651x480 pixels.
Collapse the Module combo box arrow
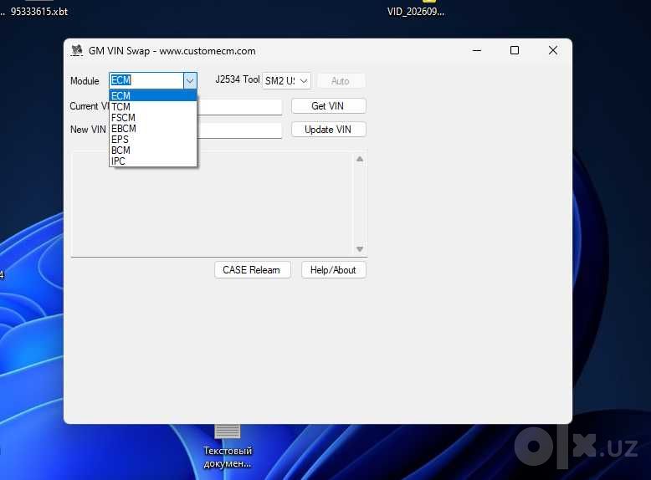pyautogui.click(x=190, y=80)
